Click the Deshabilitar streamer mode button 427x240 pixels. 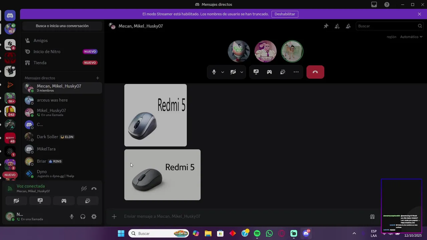pyautogui.click(x=285, y=14)
